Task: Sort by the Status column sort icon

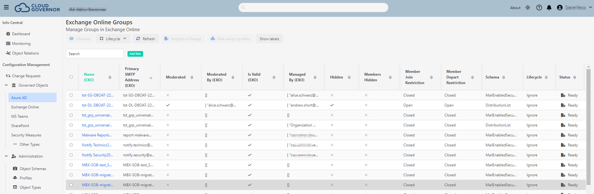Action: click(x=575, y=77)
